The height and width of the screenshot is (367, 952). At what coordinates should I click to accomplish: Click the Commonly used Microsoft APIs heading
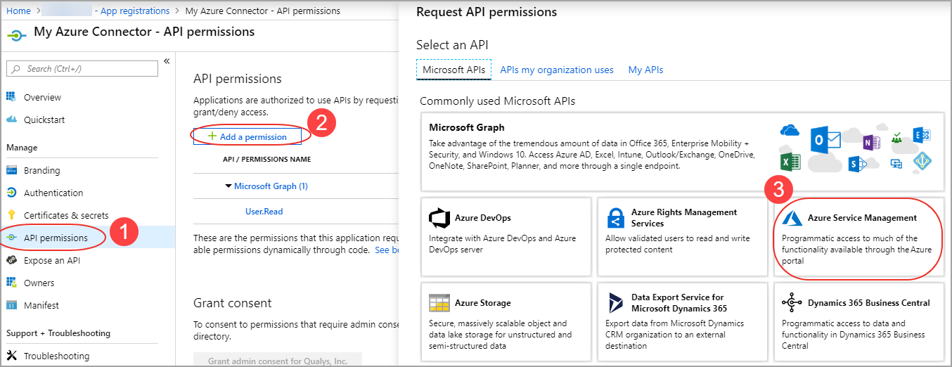497,101
